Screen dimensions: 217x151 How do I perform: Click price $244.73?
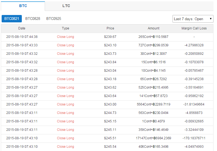click(x=110, y=113)
